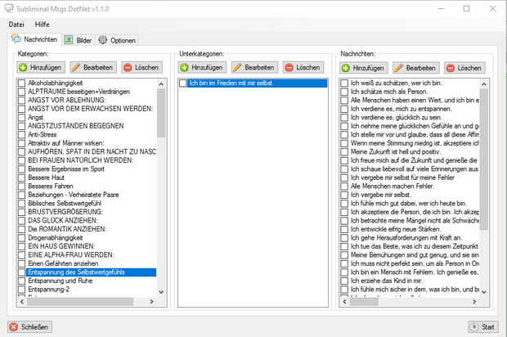Click the pencil icon under the Nachrichten panel
The width and height of the screenshot is (507, 337).
tap(398, 68)
